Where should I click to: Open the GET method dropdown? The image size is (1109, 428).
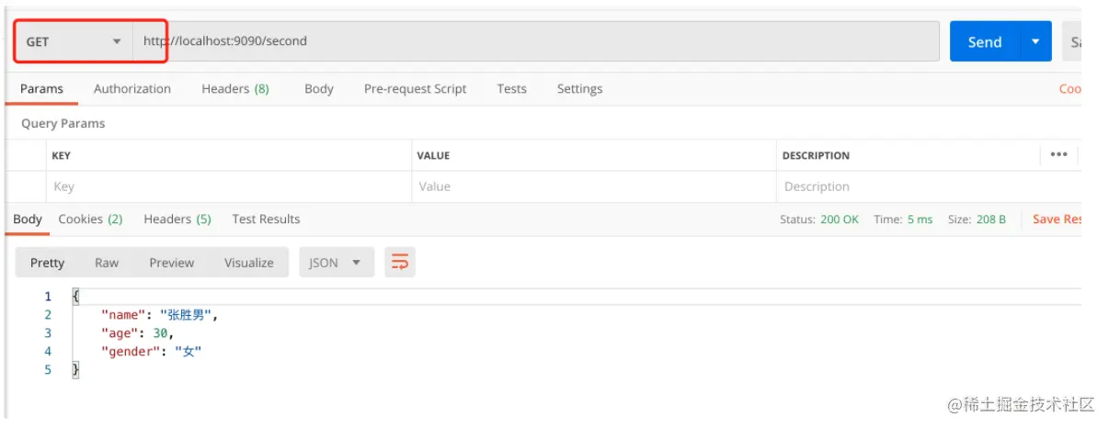[74, 41]
